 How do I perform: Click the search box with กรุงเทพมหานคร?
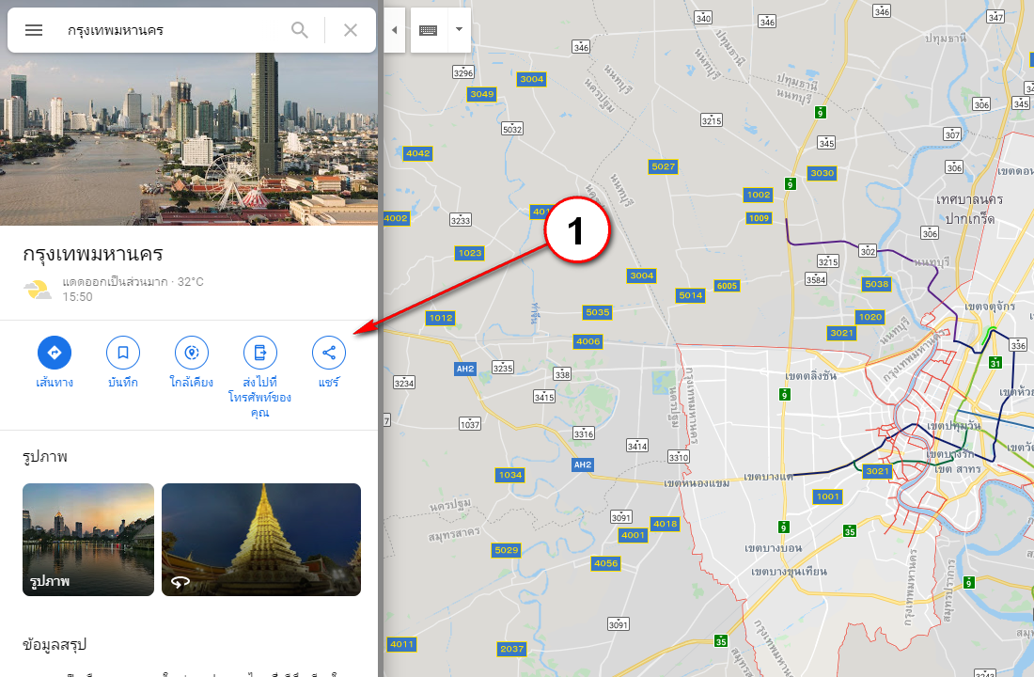[169, 30]
